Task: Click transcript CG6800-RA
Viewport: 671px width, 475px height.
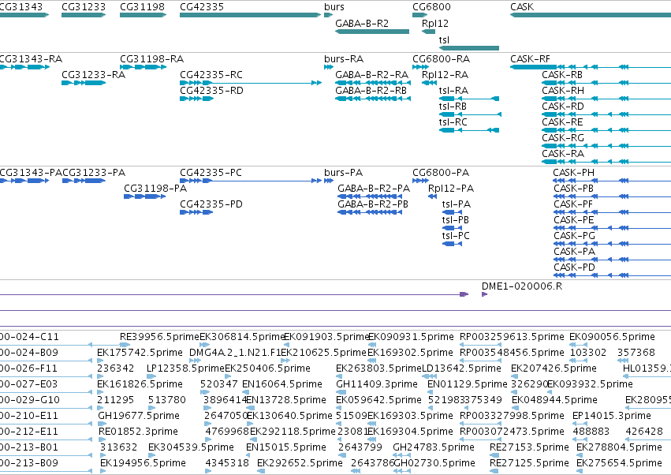Action: 421,67
